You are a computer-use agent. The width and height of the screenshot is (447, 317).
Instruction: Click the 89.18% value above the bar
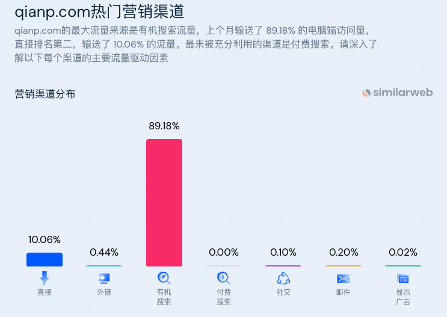pos(164,126)
